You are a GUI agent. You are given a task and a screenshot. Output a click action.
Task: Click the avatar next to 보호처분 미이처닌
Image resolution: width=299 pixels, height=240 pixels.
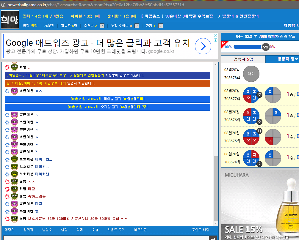coord(14,174)
